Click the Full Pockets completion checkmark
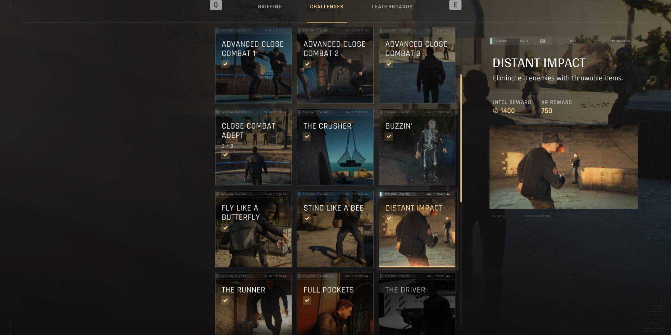This screenshot has width=671, height=335. (307, 300)
